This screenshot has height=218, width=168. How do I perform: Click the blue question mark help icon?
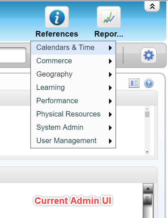point(149,83)
